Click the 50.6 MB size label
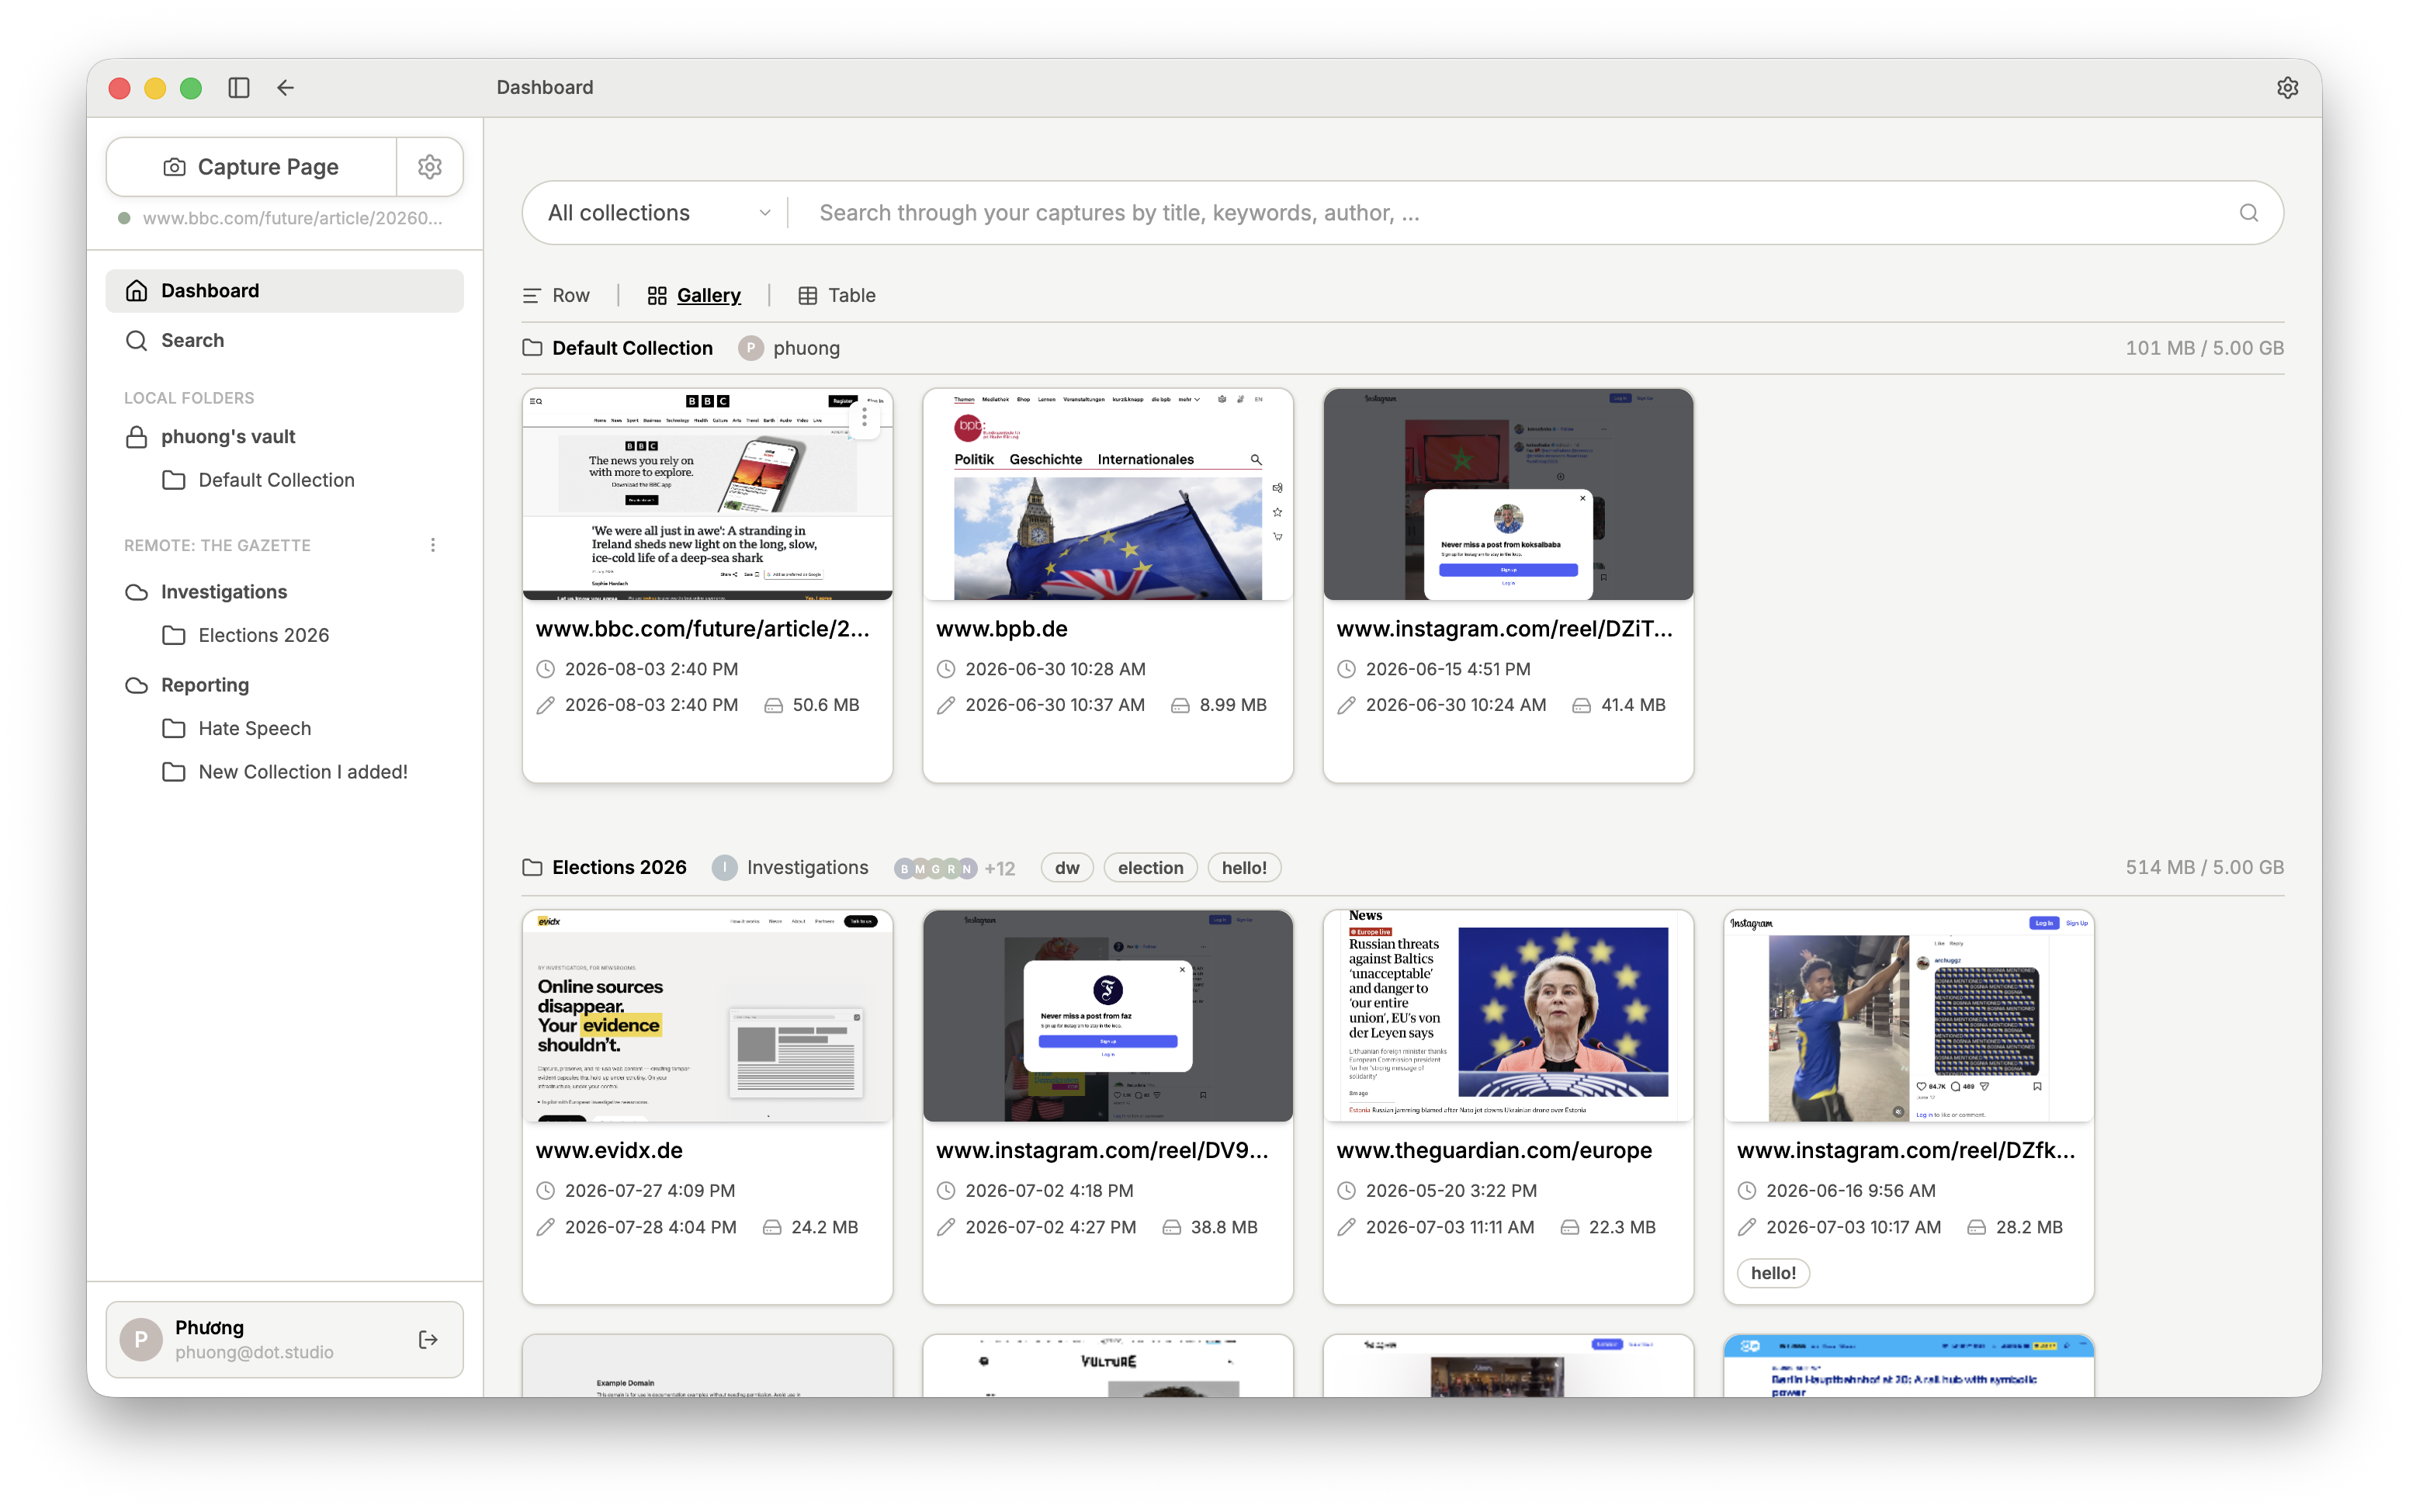Image resolution: width=2409 pixels, height=1512 pixels. 826,705
